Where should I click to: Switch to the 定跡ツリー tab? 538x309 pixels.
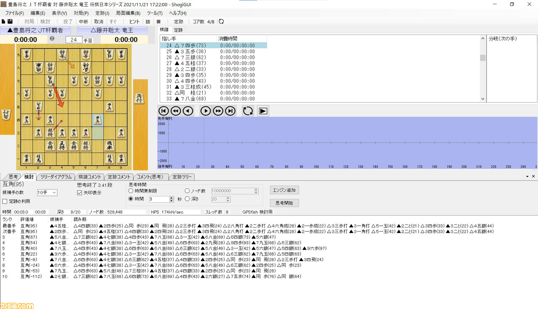[182, 177]
